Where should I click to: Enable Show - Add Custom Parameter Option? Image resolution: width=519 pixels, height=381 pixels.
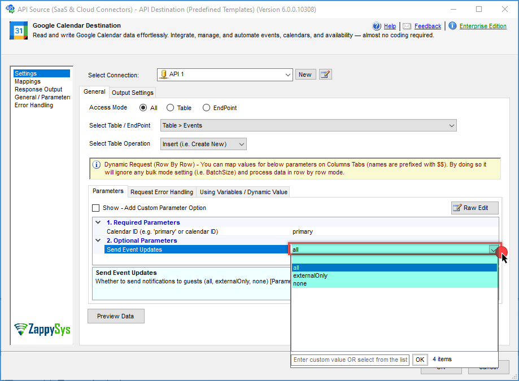point(96,208)
